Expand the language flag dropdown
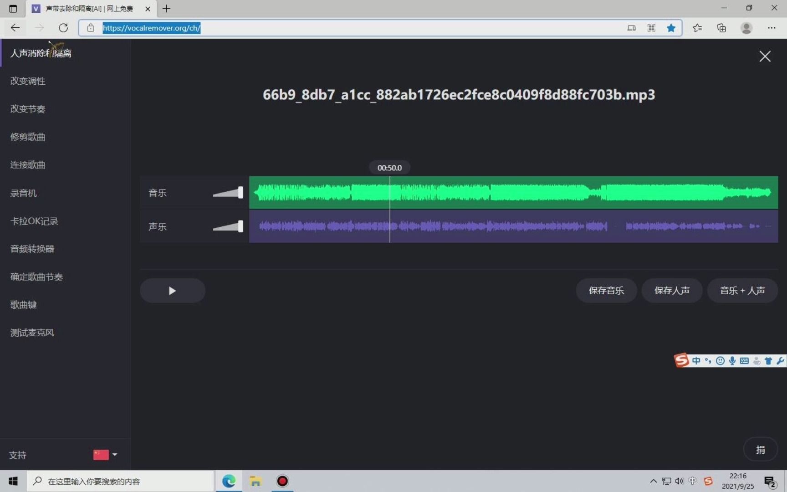 point(105,455)
